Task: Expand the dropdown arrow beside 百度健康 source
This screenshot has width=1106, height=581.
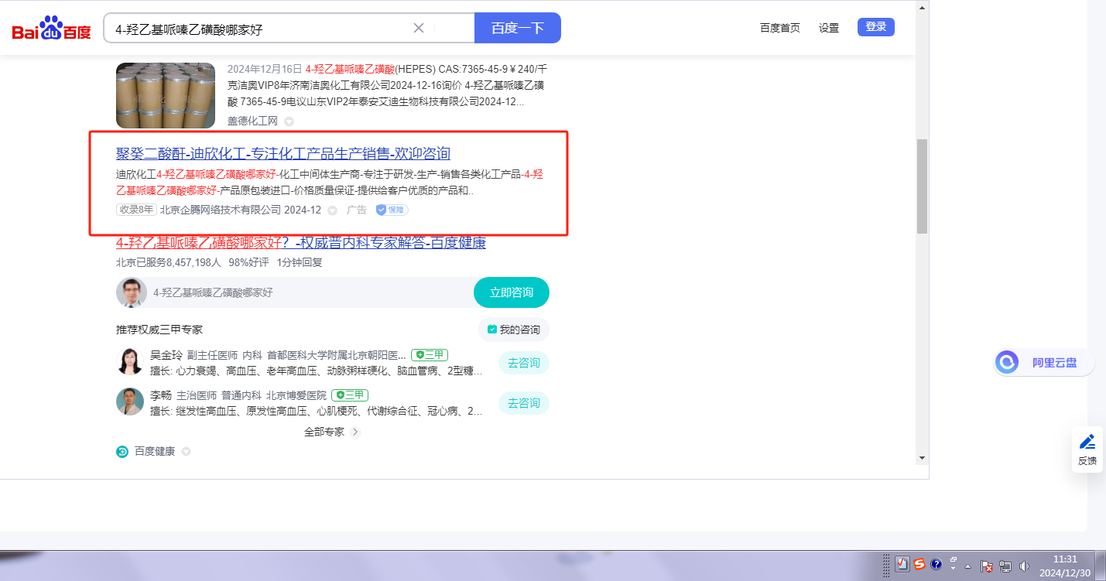Action: click(186, 452)
